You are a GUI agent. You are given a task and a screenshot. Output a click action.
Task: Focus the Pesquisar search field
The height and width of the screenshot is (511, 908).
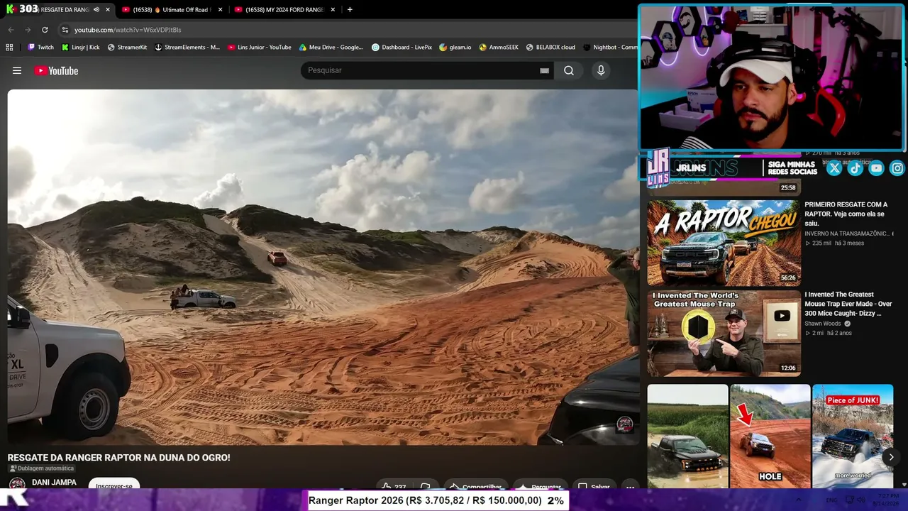[x=419, y=70]
